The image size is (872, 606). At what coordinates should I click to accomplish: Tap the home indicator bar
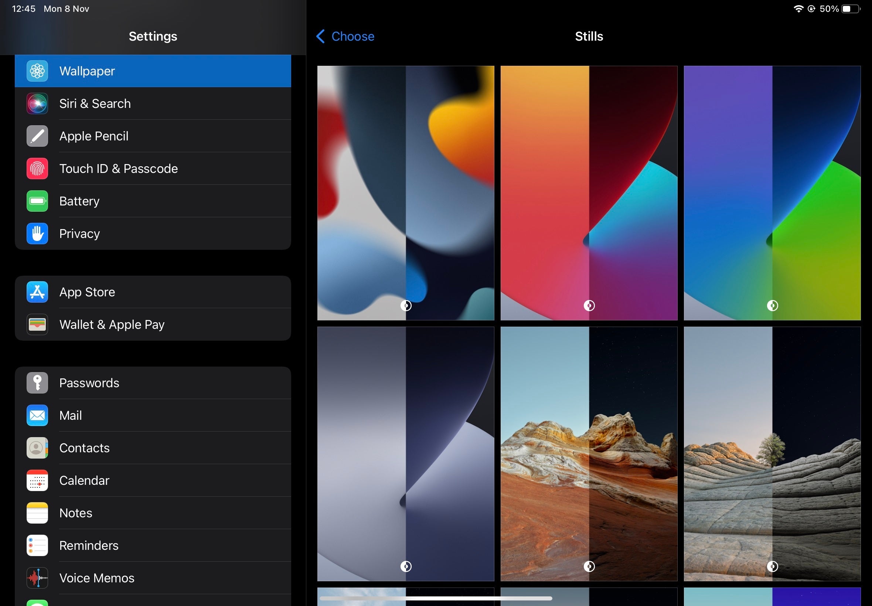[436, 598]
